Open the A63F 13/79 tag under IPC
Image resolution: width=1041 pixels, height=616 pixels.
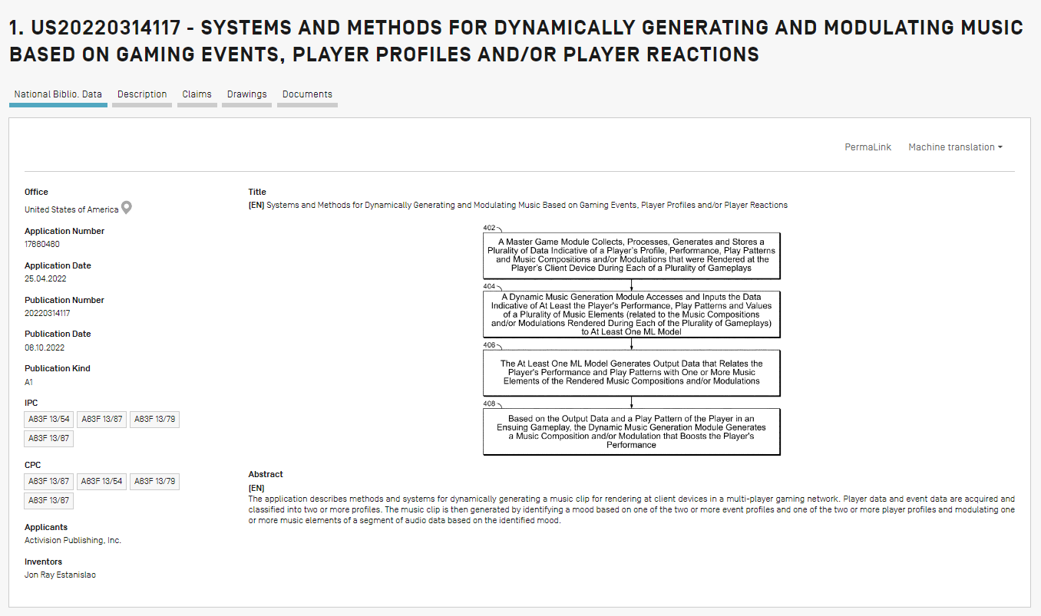point(155,420)
